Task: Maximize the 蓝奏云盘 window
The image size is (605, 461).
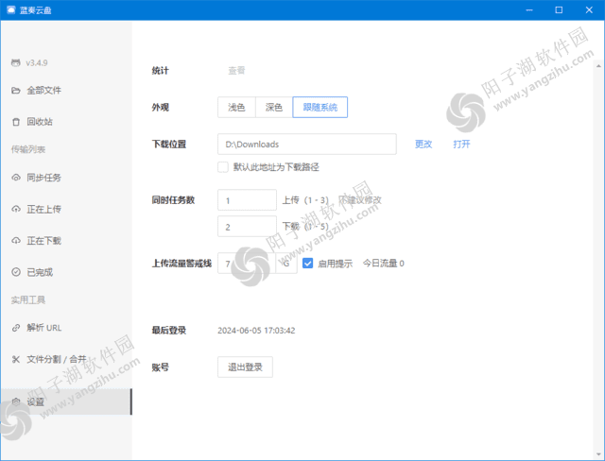Action: coord(559,10)
